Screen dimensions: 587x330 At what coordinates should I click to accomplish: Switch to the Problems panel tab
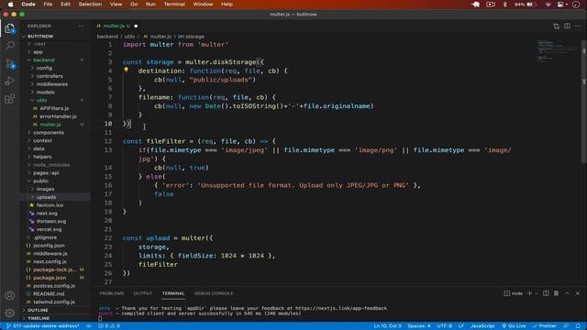112,293
